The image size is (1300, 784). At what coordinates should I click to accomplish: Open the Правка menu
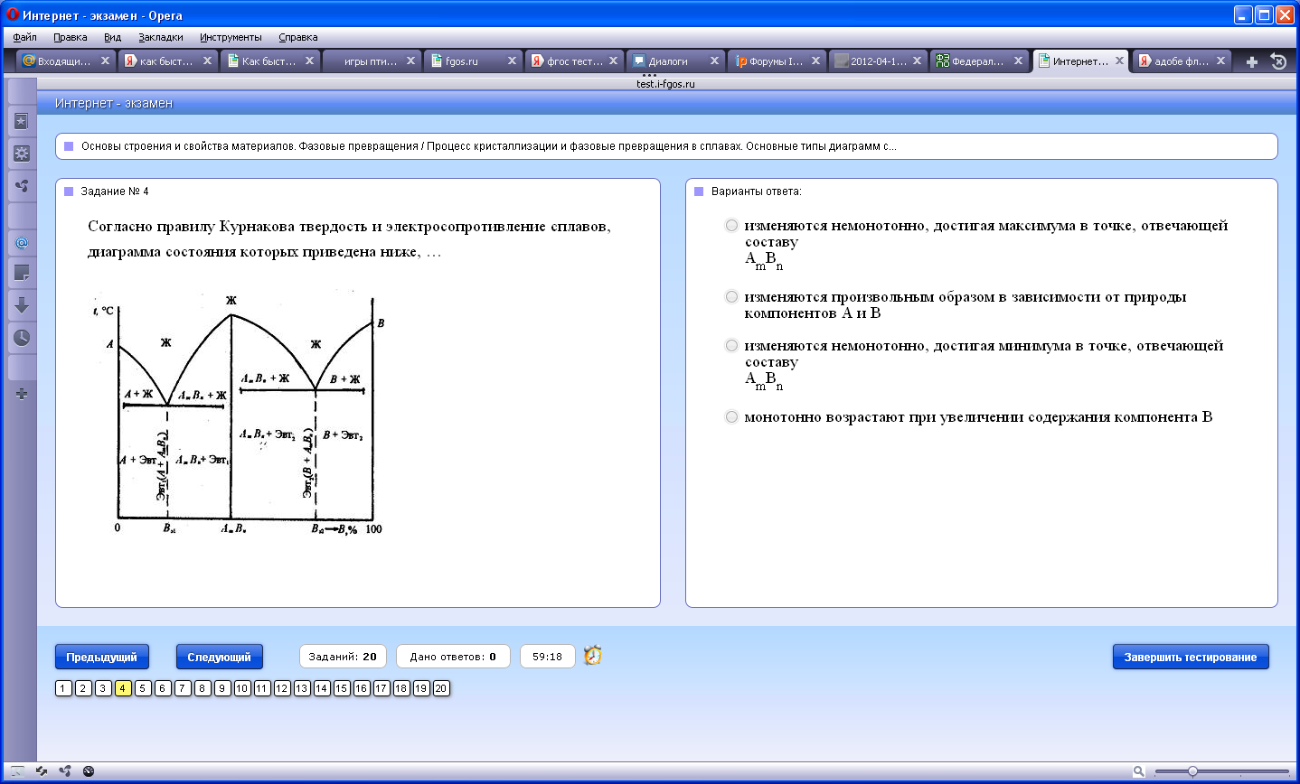pyautogui.click(x=70, y=37)
